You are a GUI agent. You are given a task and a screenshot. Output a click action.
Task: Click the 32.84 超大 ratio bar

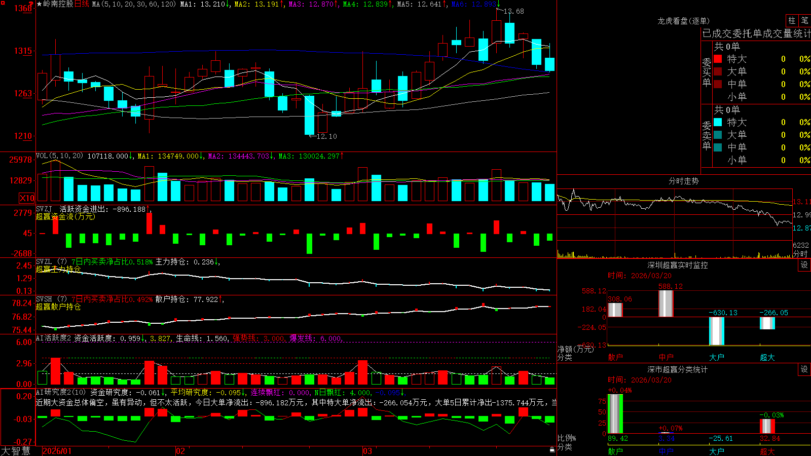767,426
